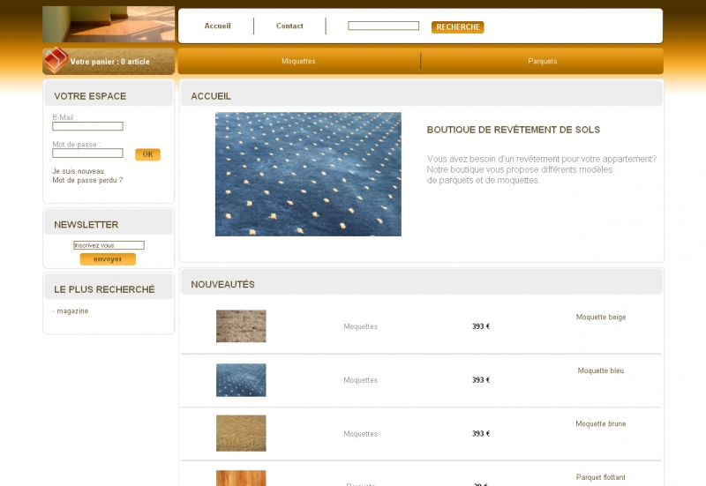
Task: Click Moquettes category in Moquette bleu row
Action: 361,380
